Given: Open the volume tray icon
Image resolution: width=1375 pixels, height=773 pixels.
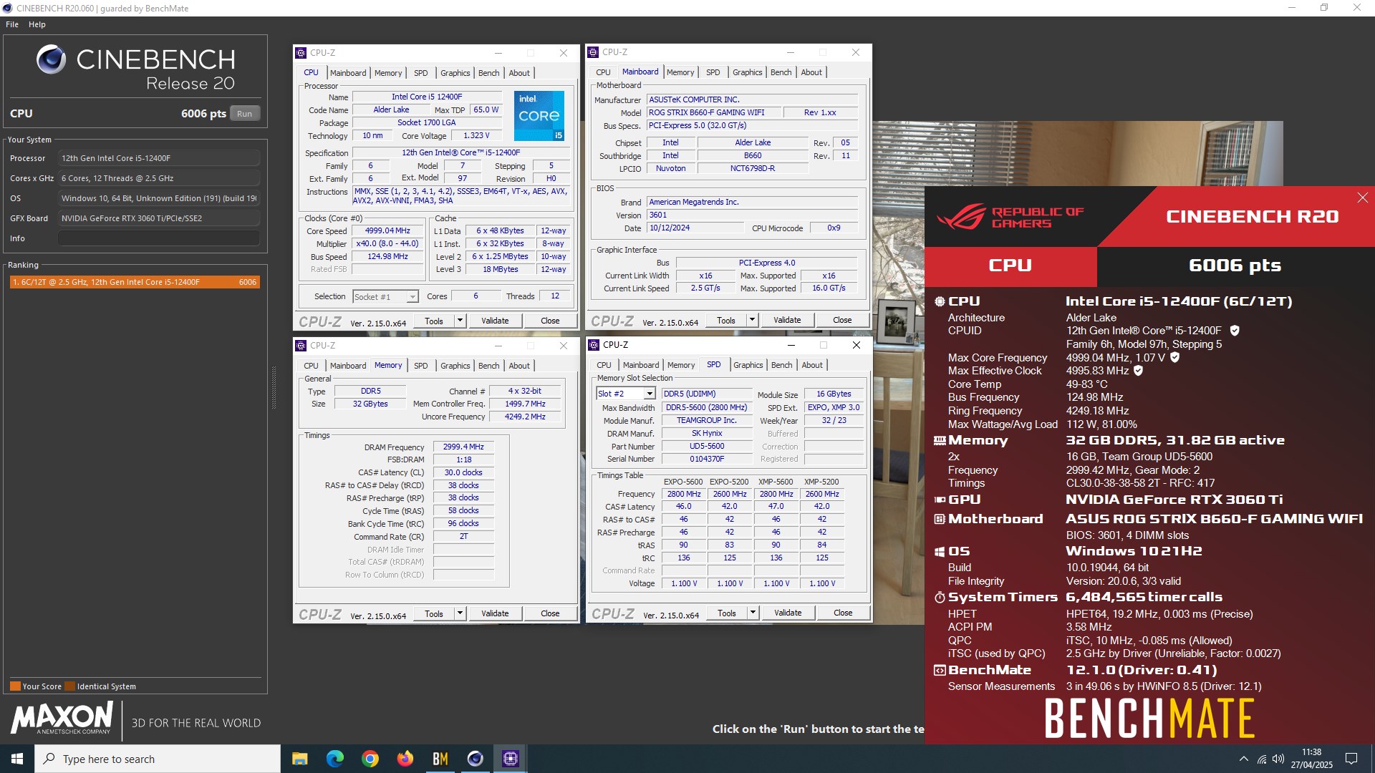Looking at the screenshot, I should click(x=1278, y=759).
